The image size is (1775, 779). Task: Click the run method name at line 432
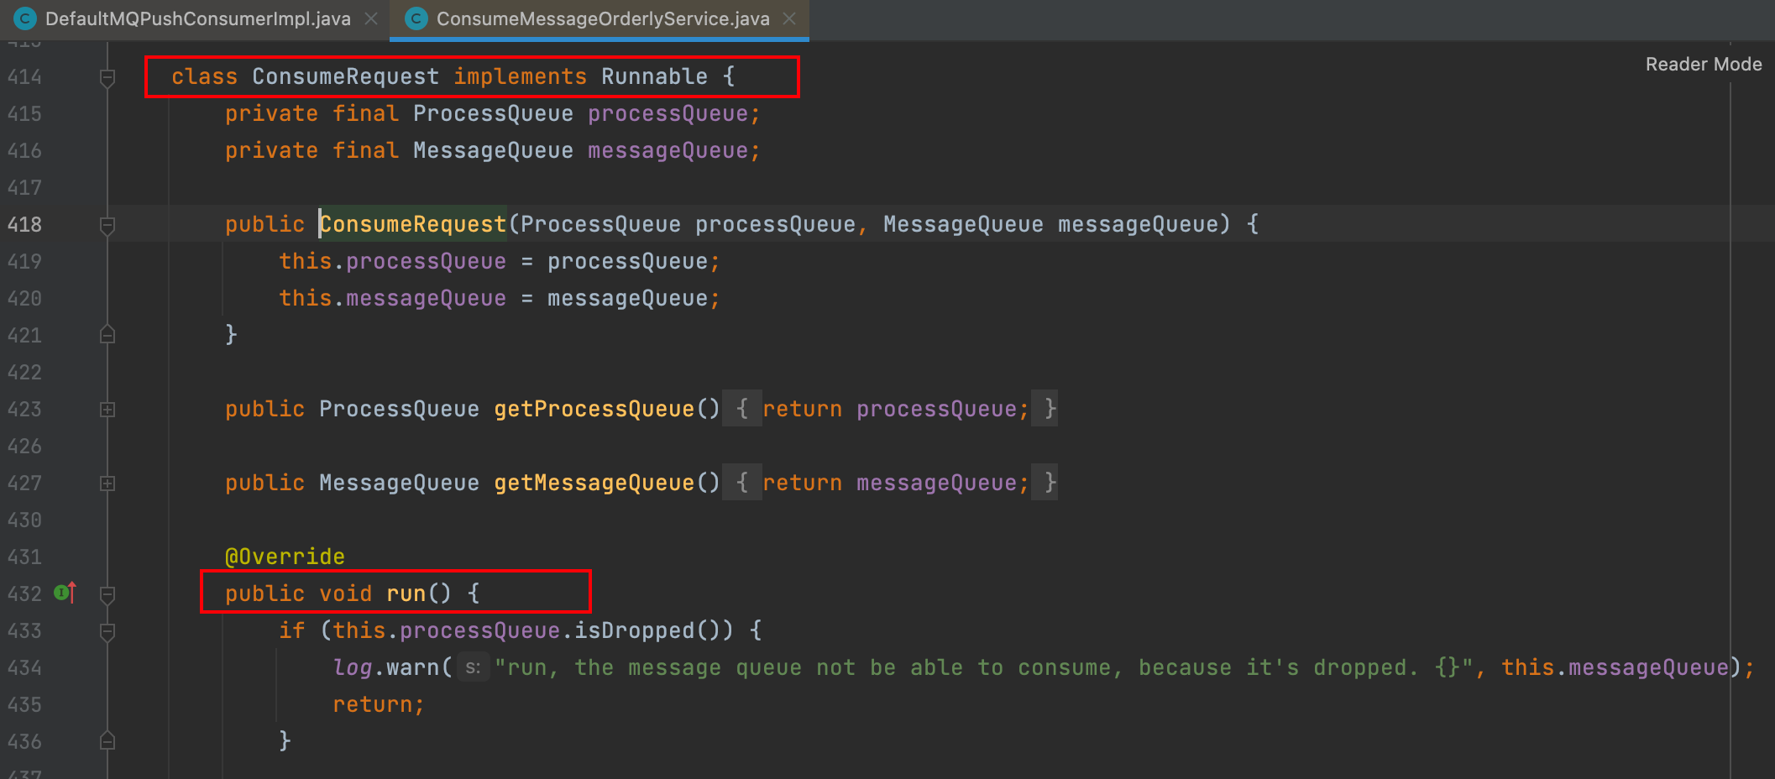pyautogui.click(x=406, y=593)
